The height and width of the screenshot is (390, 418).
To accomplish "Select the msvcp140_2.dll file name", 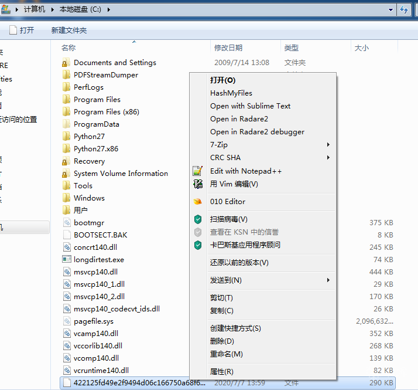I will click(x=99, y=297).
